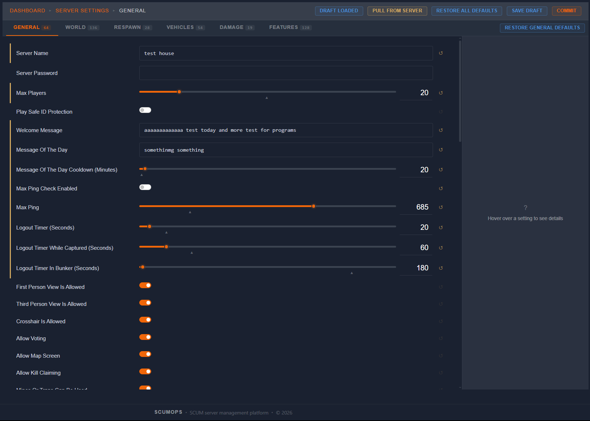The height and width of the screenshot is (421, 590).
Task: Reset Server Name to default
Action: click(441, 53)
